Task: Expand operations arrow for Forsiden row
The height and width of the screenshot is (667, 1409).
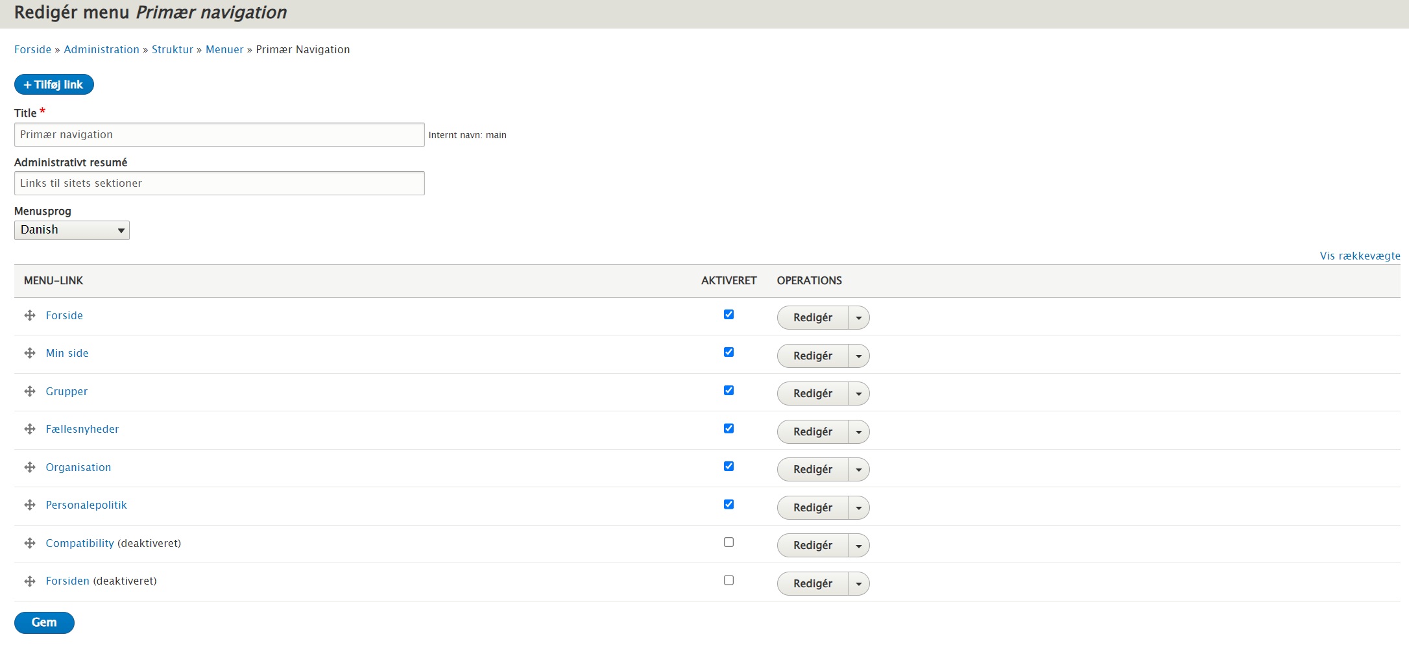Action: 858,584
